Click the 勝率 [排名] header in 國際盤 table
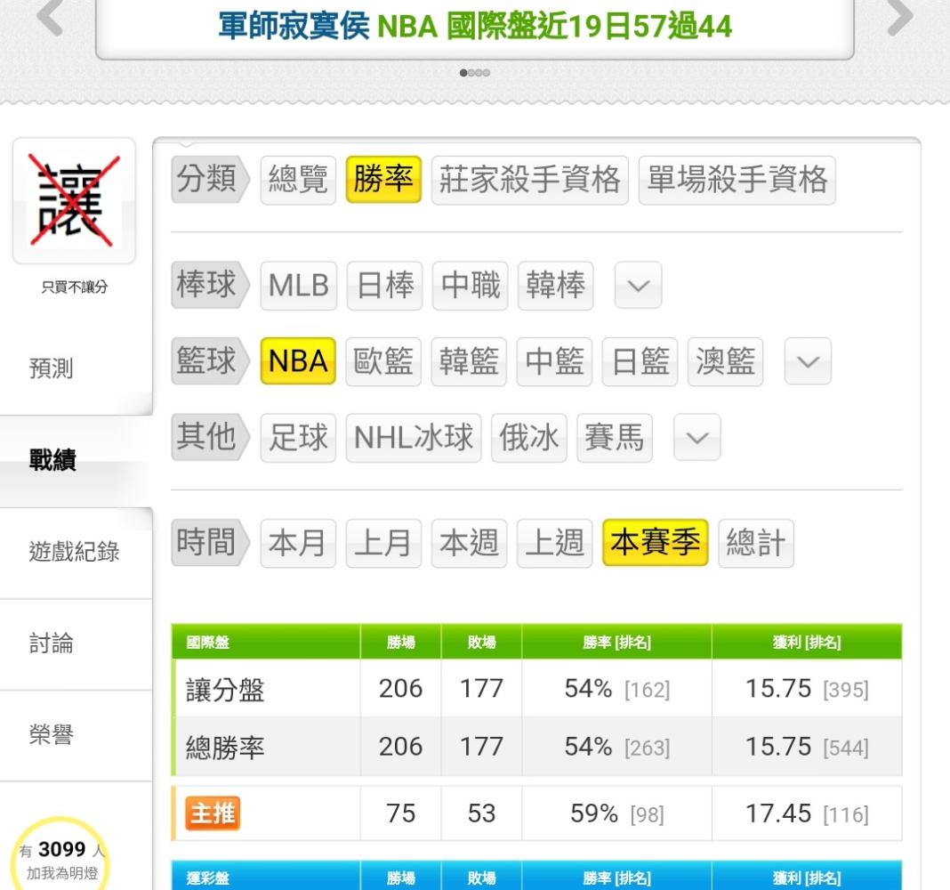The image size is (950, 890). pos(616,643)
